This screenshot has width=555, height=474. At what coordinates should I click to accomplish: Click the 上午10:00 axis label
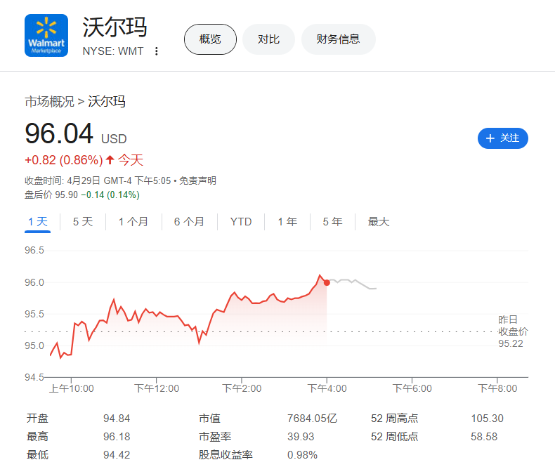coord(71,388)
